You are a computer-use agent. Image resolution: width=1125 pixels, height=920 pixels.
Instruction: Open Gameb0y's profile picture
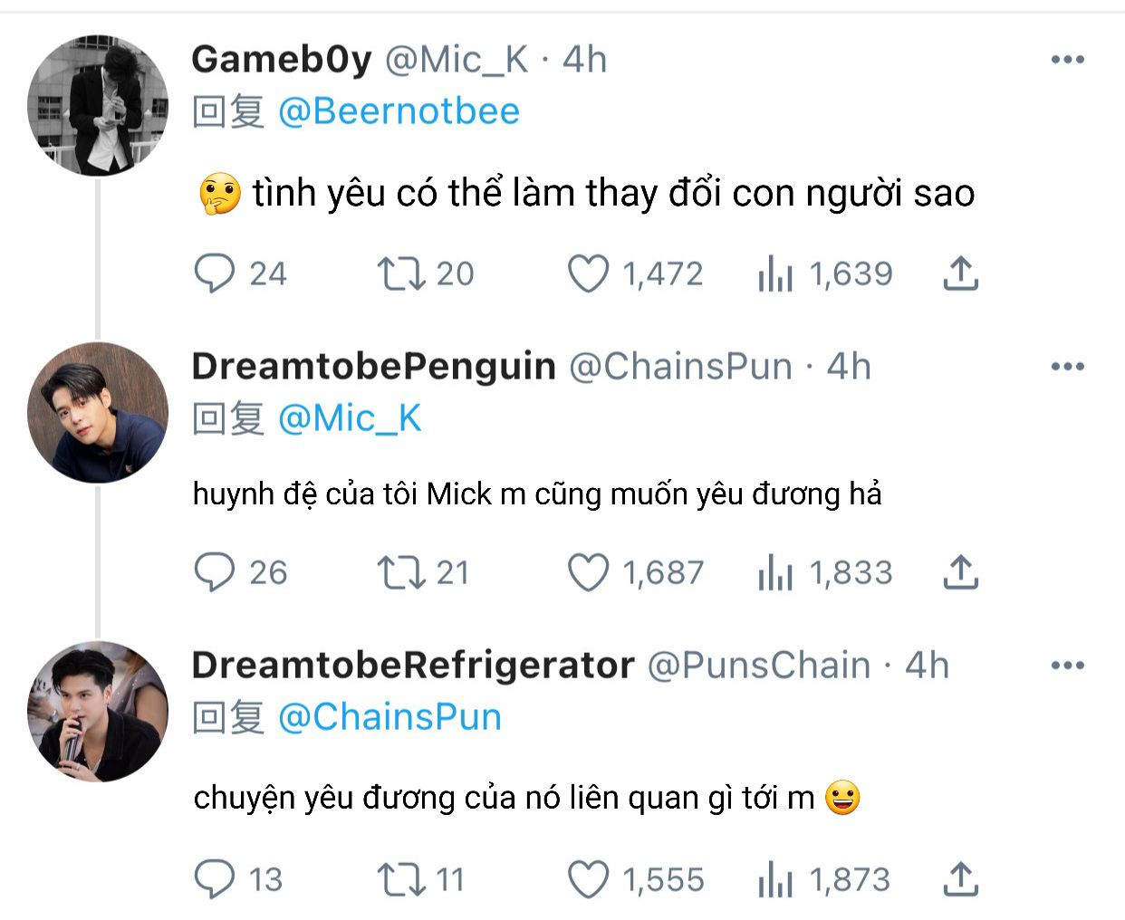coord(98,105)
